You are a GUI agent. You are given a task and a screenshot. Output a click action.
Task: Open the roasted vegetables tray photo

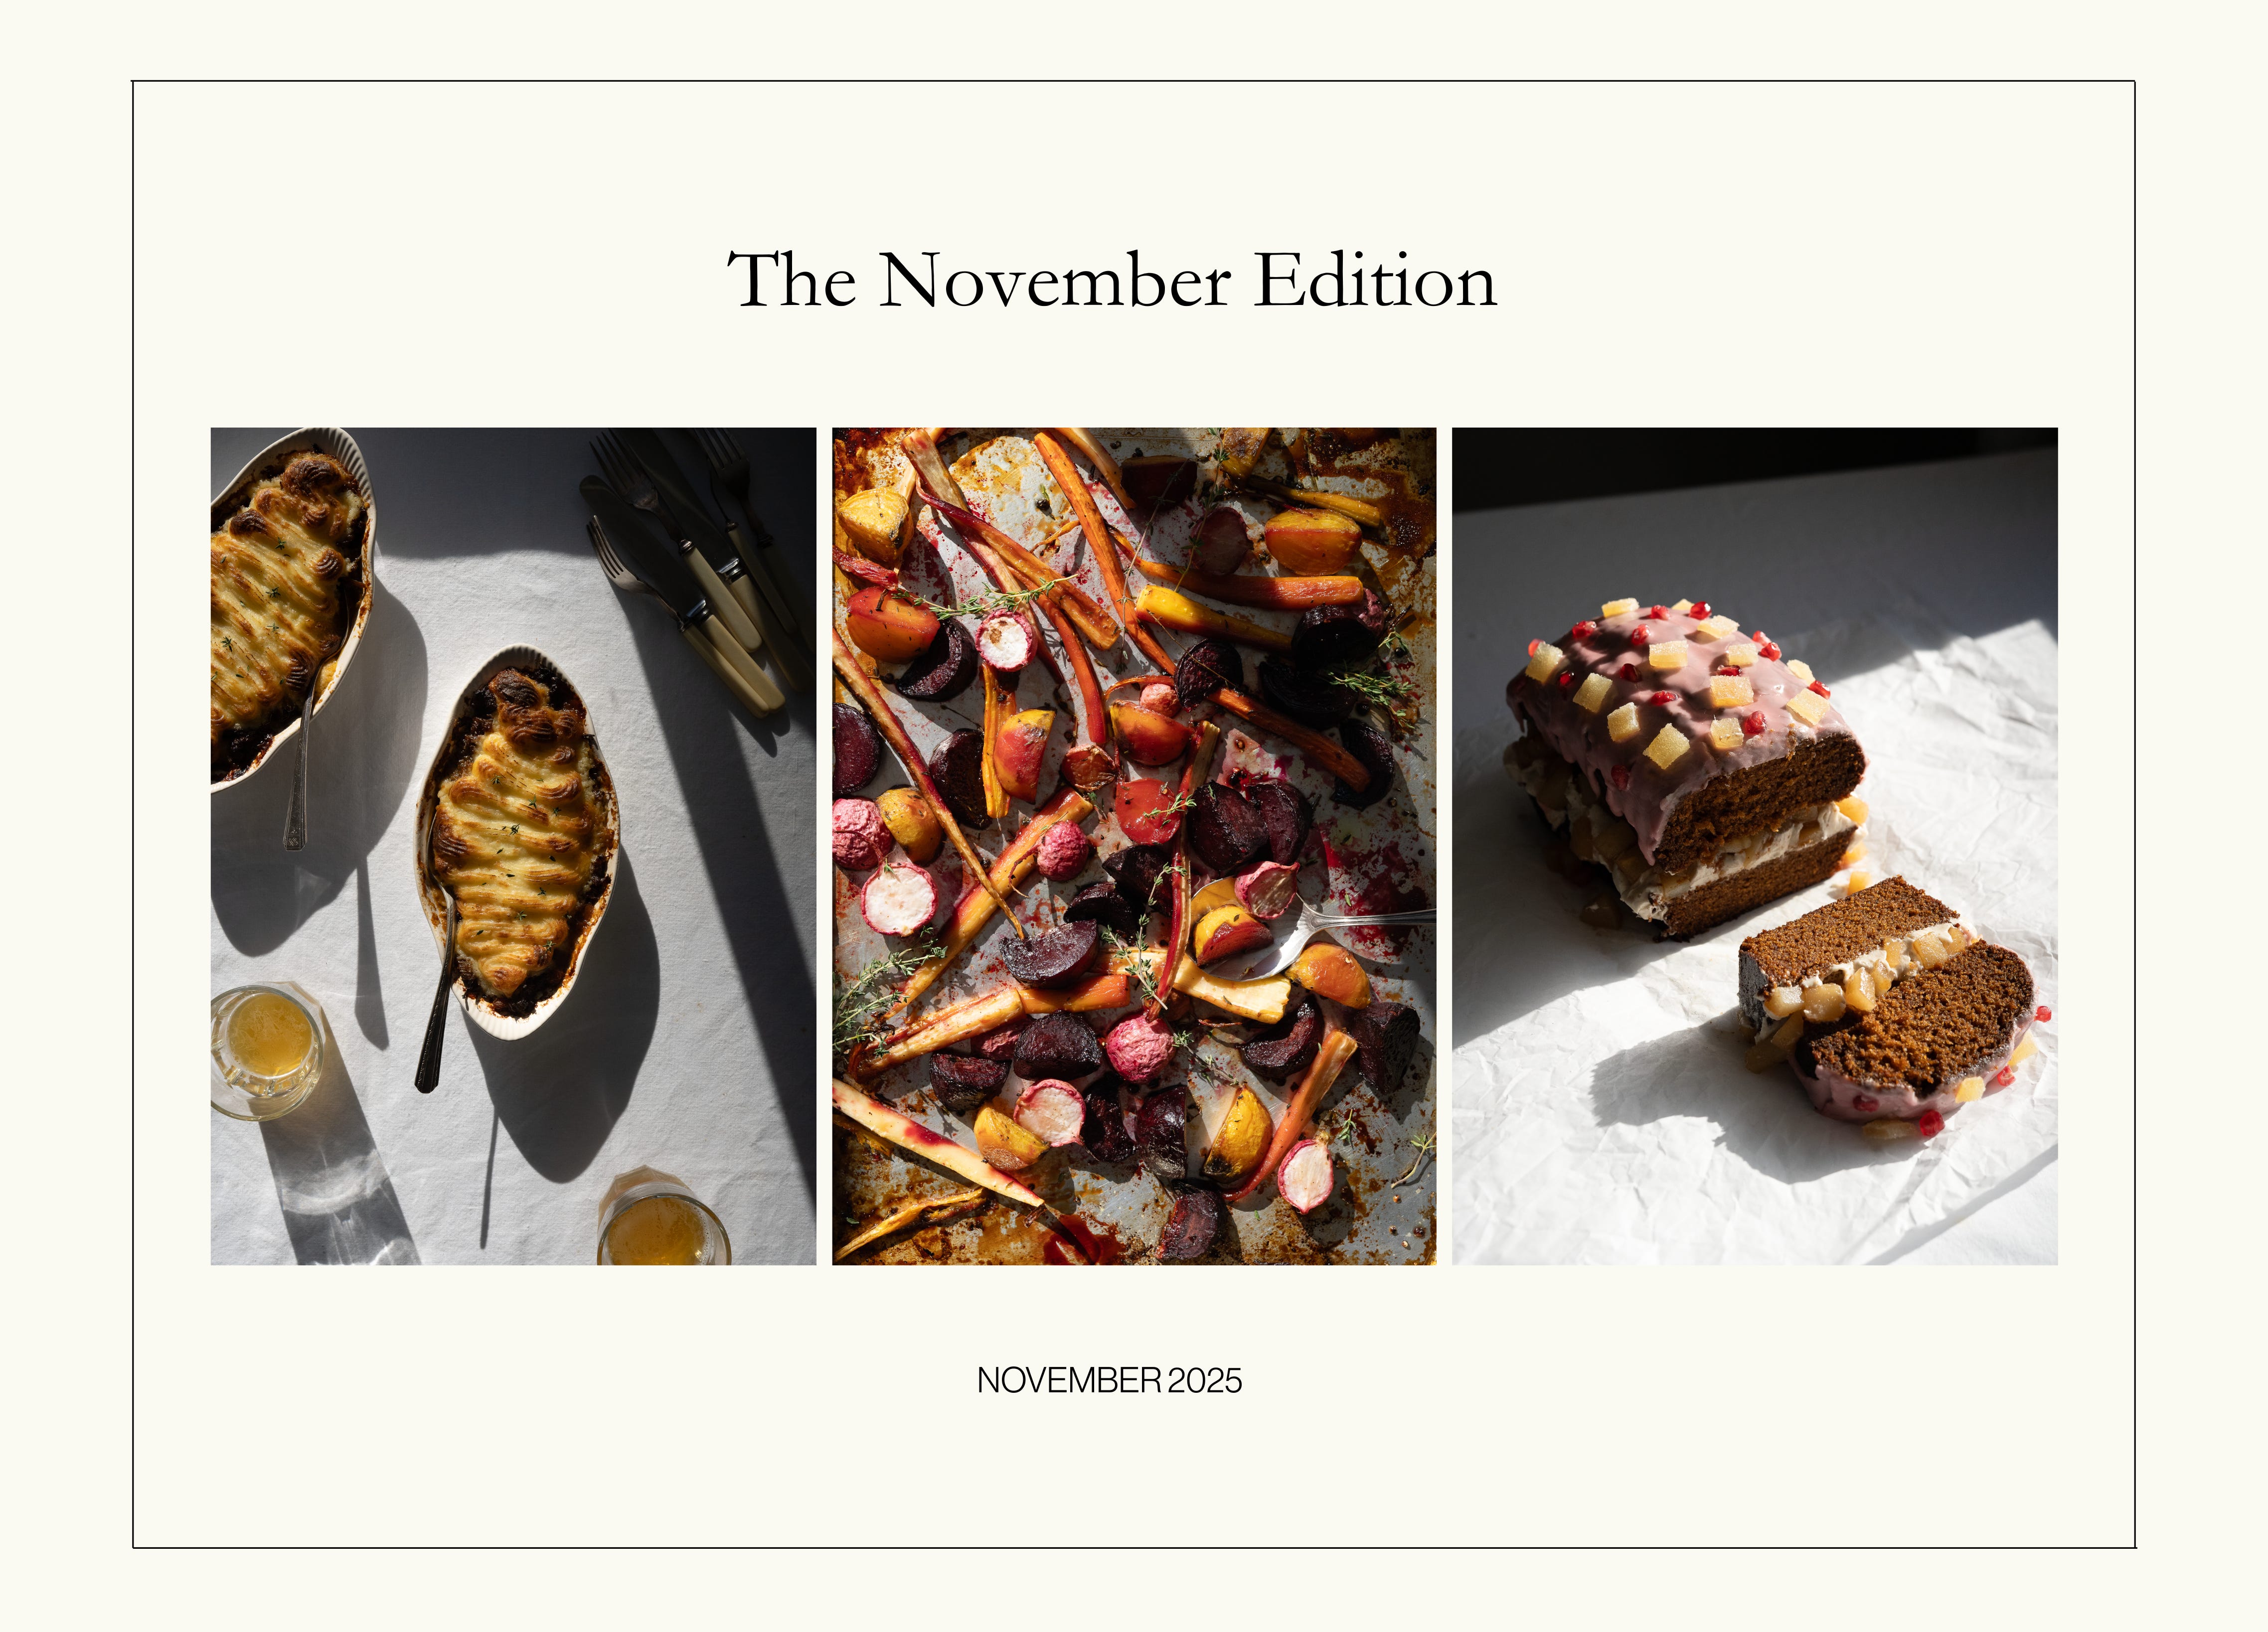click(x=1134, y=846)
